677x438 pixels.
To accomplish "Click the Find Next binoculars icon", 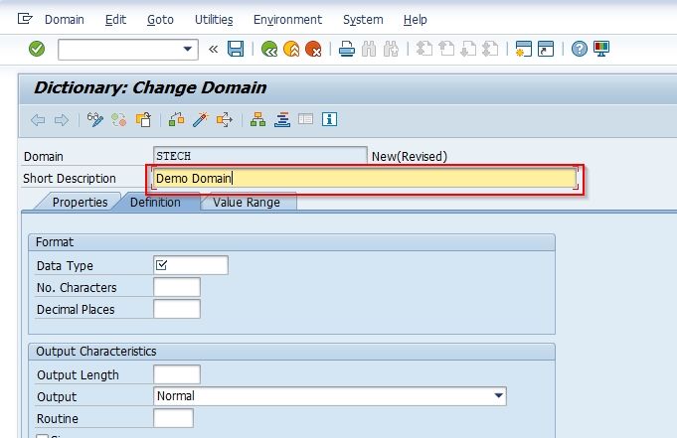I will [391, 49].
